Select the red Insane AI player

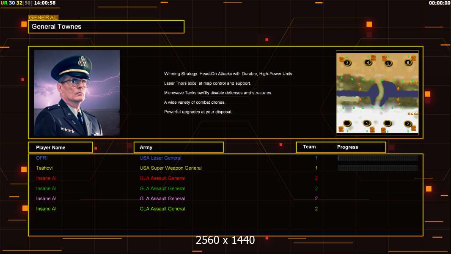tap(46, 178)
